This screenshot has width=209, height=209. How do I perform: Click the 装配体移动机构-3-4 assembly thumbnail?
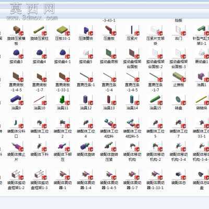179,146
